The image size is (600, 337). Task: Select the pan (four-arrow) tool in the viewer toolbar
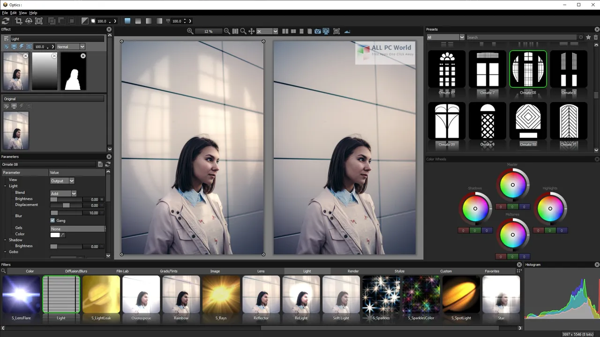(x=251, y=31)
